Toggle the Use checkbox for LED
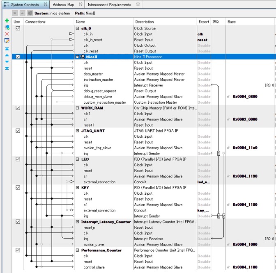 (x=18, y=159)
